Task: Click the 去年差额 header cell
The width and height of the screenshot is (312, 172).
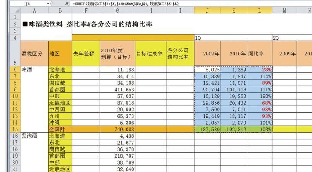Action: pos(86,54)
